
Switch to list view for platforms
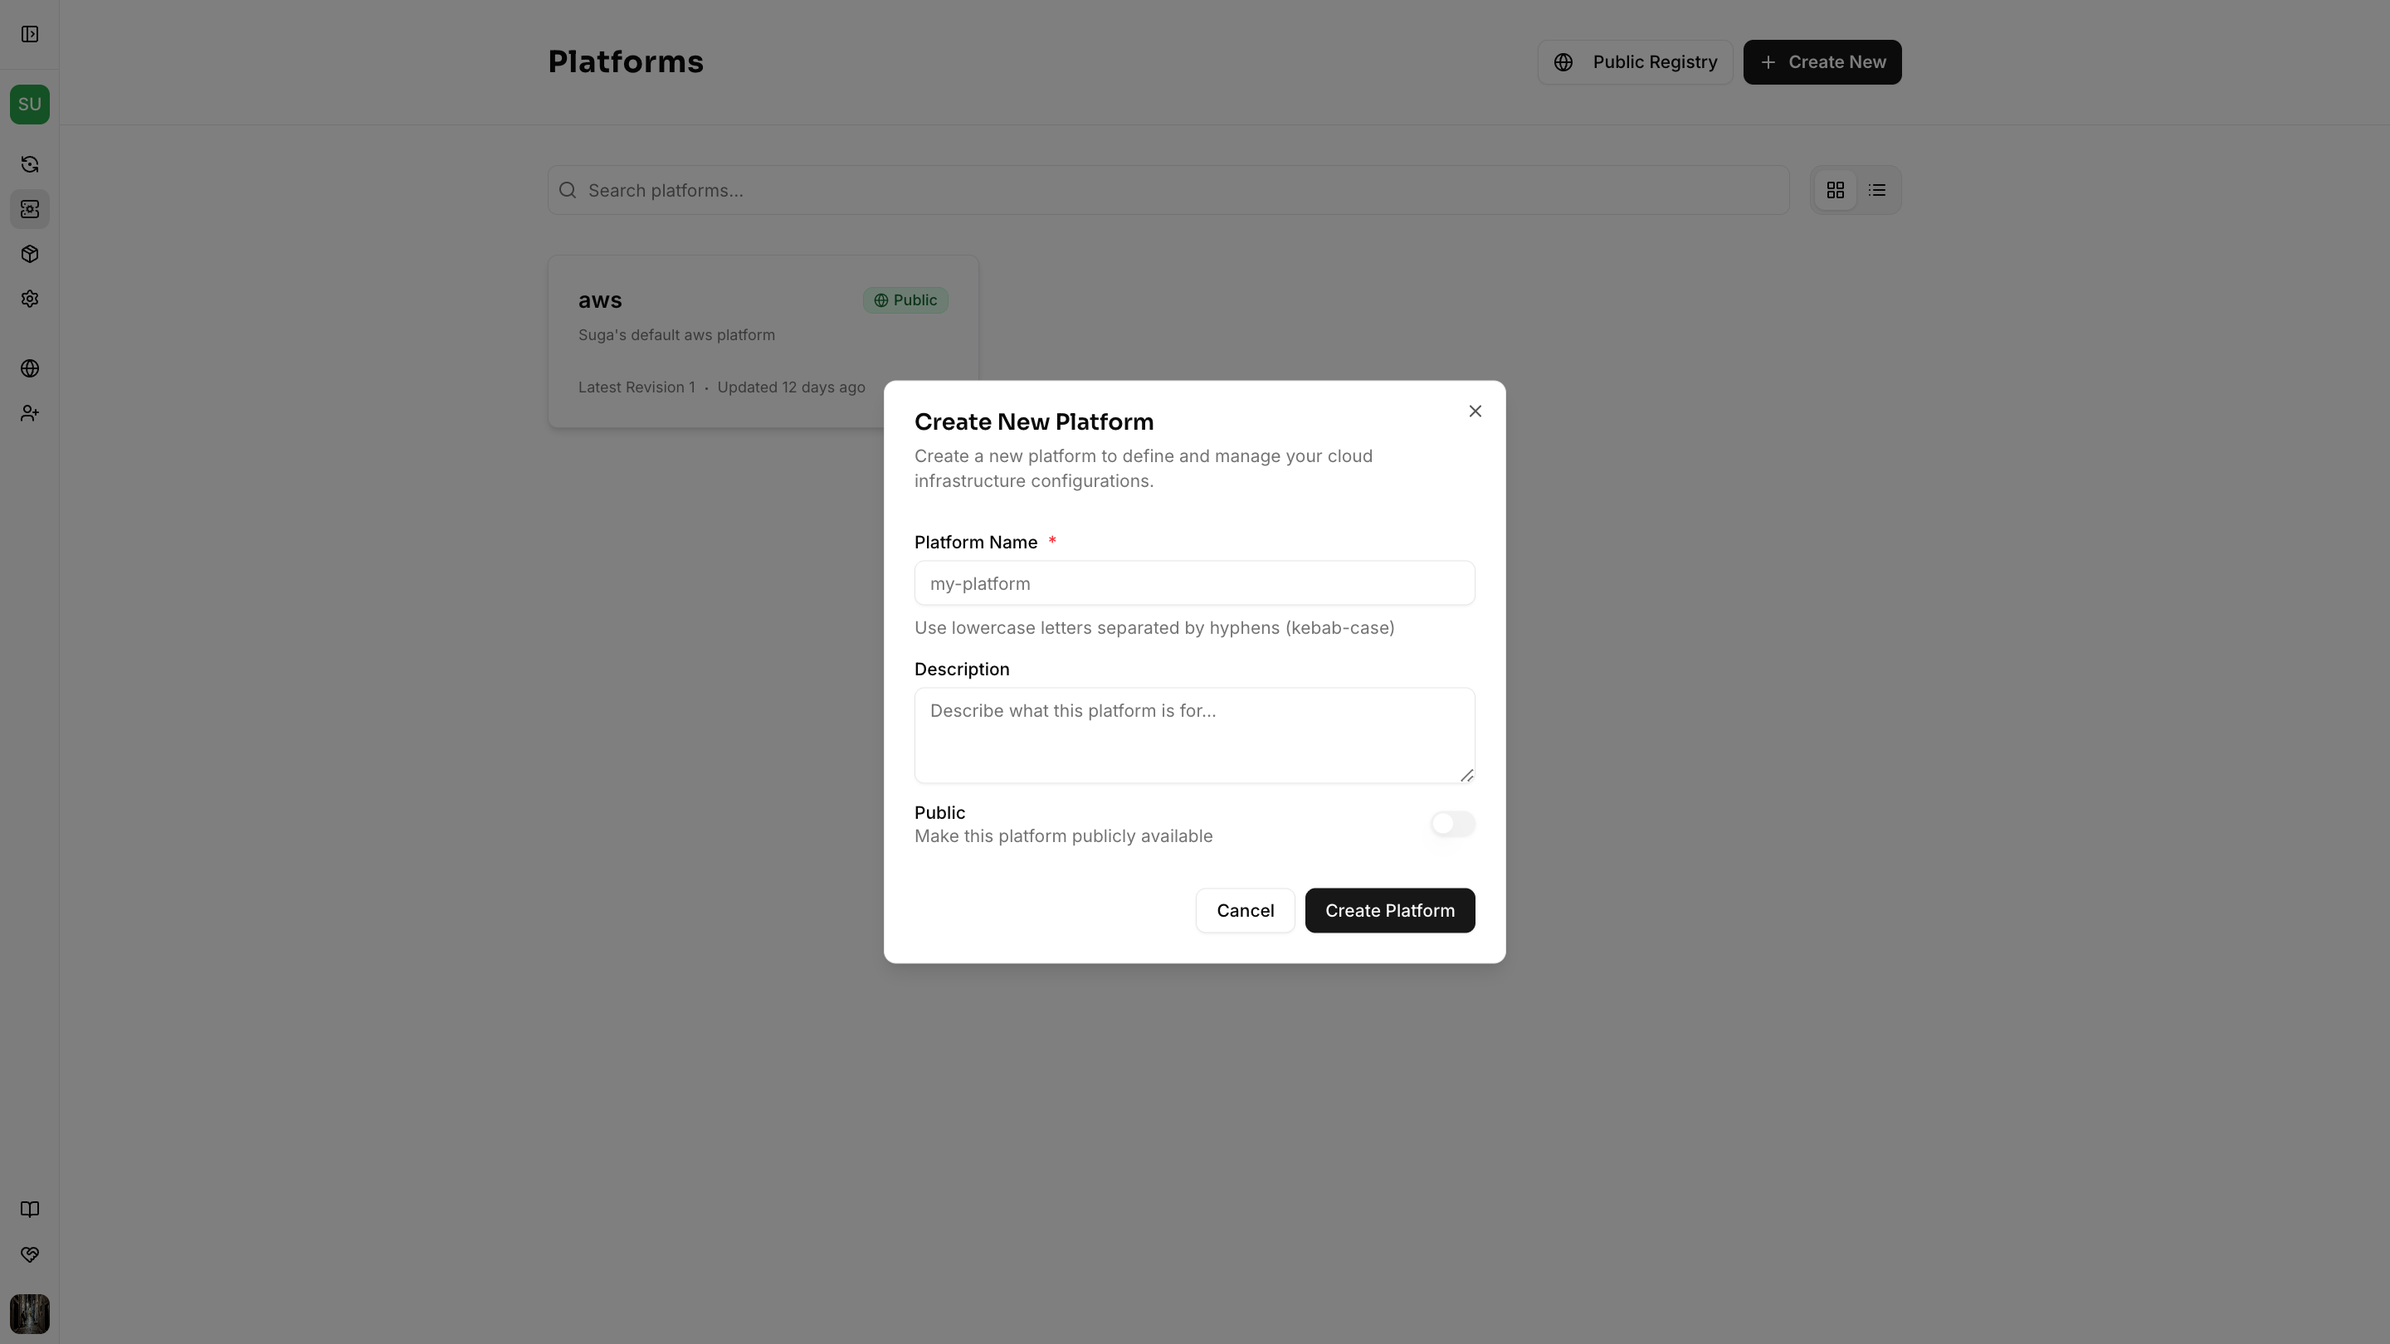pos(1877,189)
